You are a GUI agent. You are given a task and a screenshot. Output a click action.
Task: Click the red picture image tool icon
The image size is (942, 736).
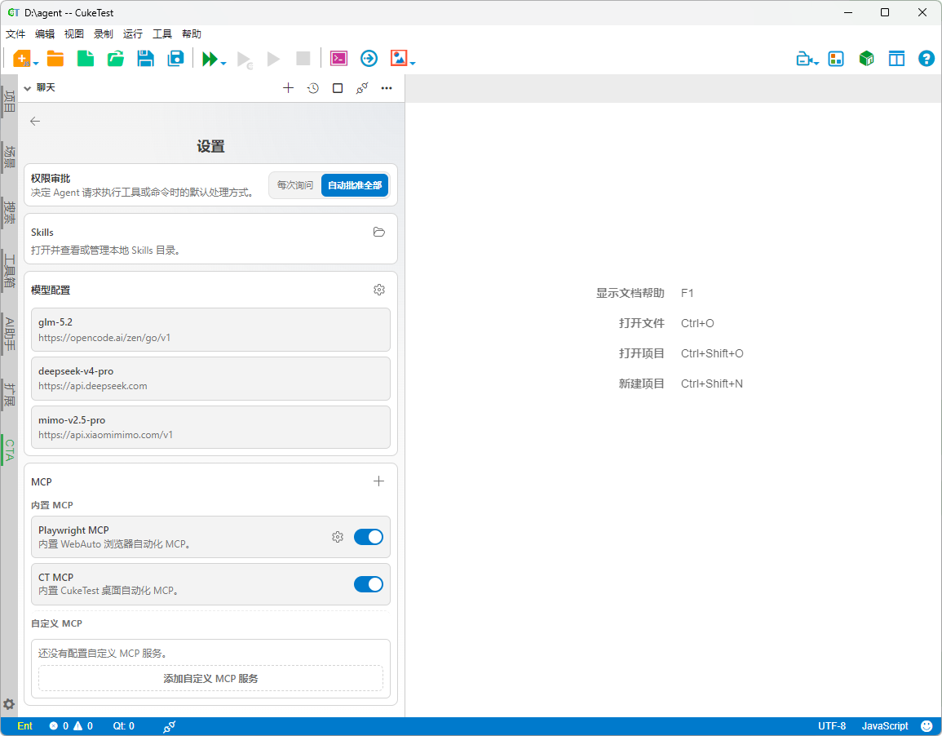tap(398, 58)
